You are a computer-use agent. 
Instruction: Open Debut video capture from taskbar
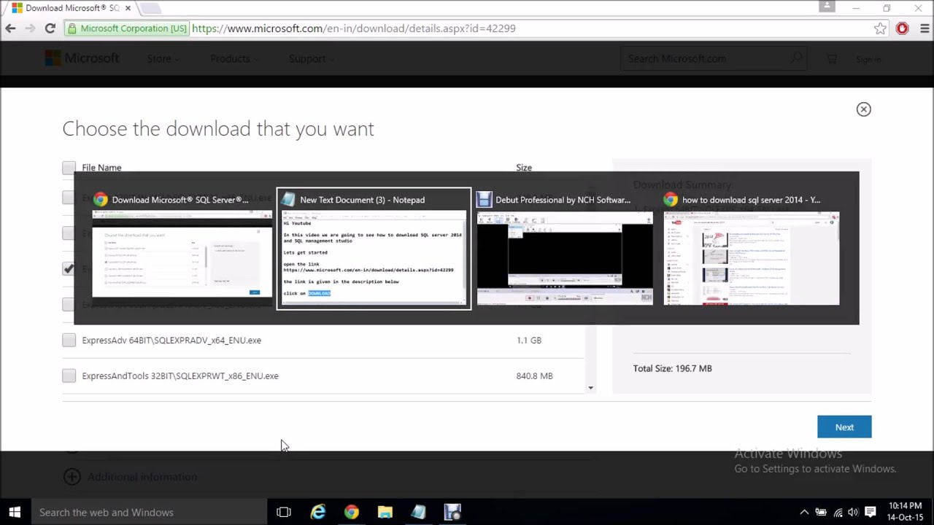click(x=452, y=512)
